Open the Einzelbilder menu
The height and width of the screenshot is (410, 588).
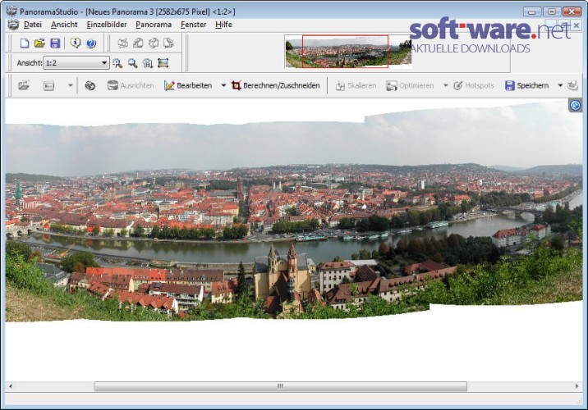pyautogui.click(x=107, y=25)
